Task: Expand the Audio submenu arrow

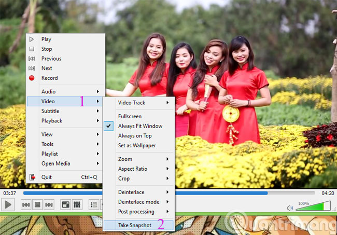Action: [x=98, y=92]
